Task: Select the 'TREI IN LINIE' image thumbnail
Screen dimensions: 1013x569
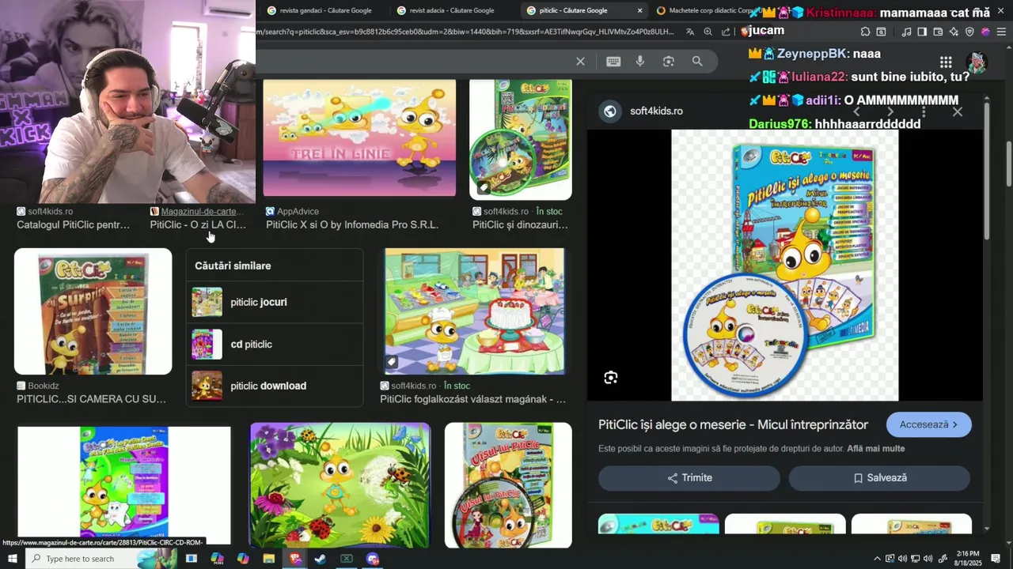Action: pyautogui.click(x=359, y=138)
